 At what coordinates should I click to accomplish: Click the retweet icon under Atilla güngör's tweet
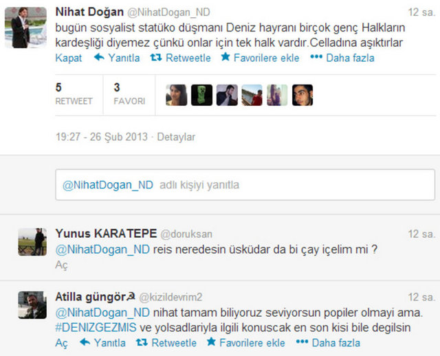click(142, 342)
